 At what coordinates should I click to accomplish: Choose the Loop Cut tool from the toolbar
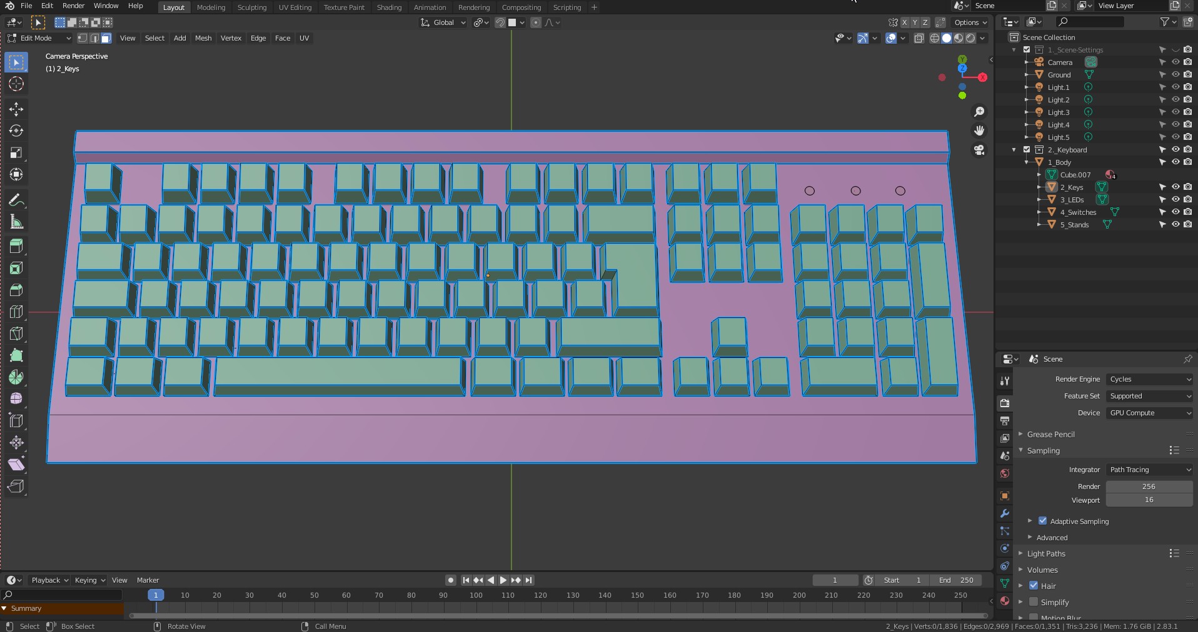tap(16, 312)
